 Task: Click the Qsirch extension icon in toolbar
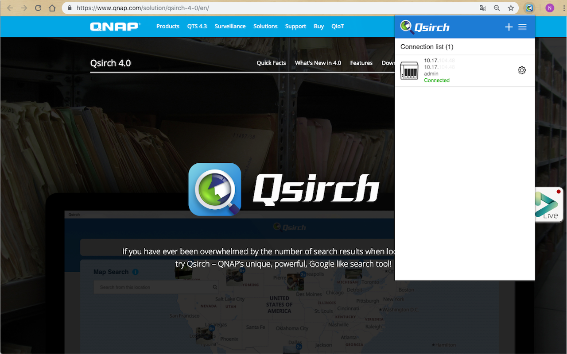529,8
